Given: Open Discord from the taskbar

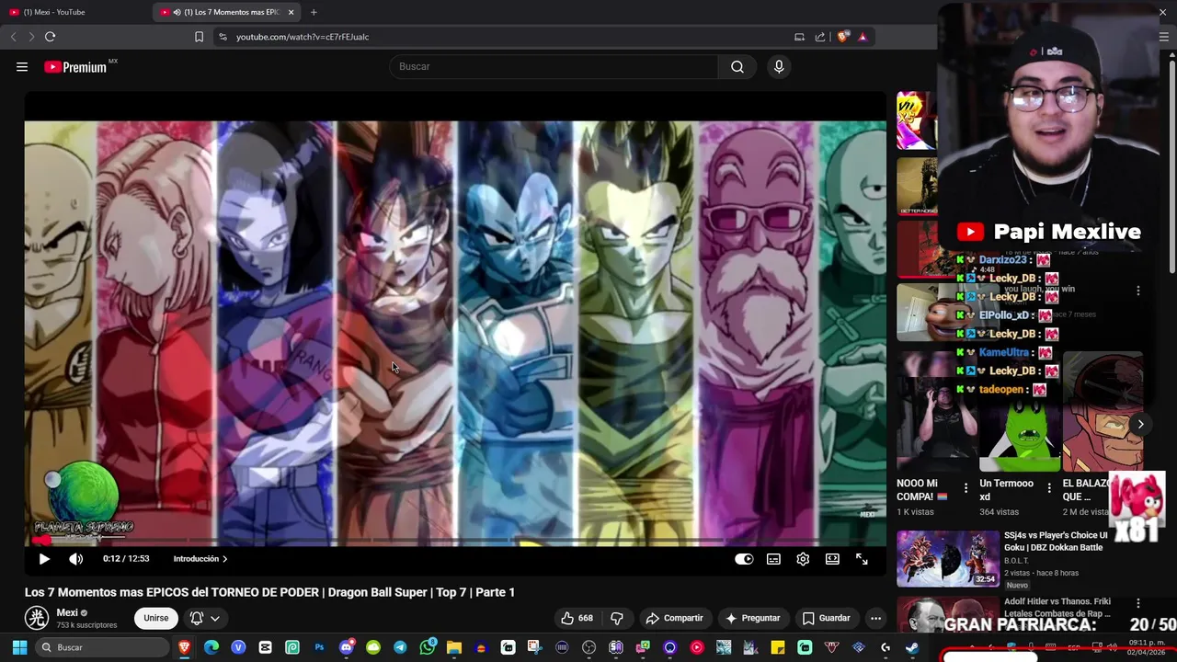Looking at the screenshot, I should point(346,647).
